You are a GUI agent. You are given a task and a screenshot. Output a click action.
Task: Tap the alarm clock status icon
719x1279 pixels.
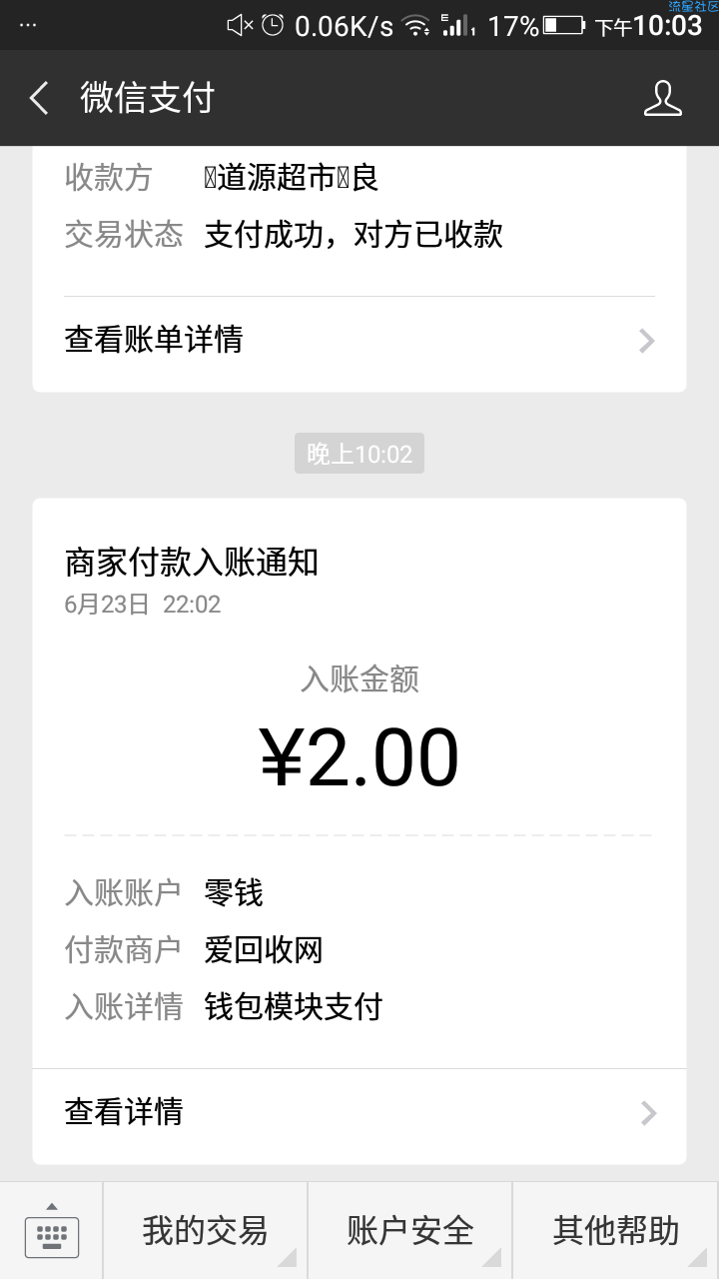click(273, 26)
